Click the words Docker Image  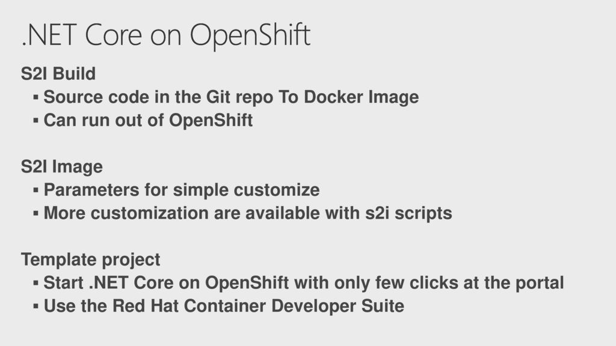362,97
